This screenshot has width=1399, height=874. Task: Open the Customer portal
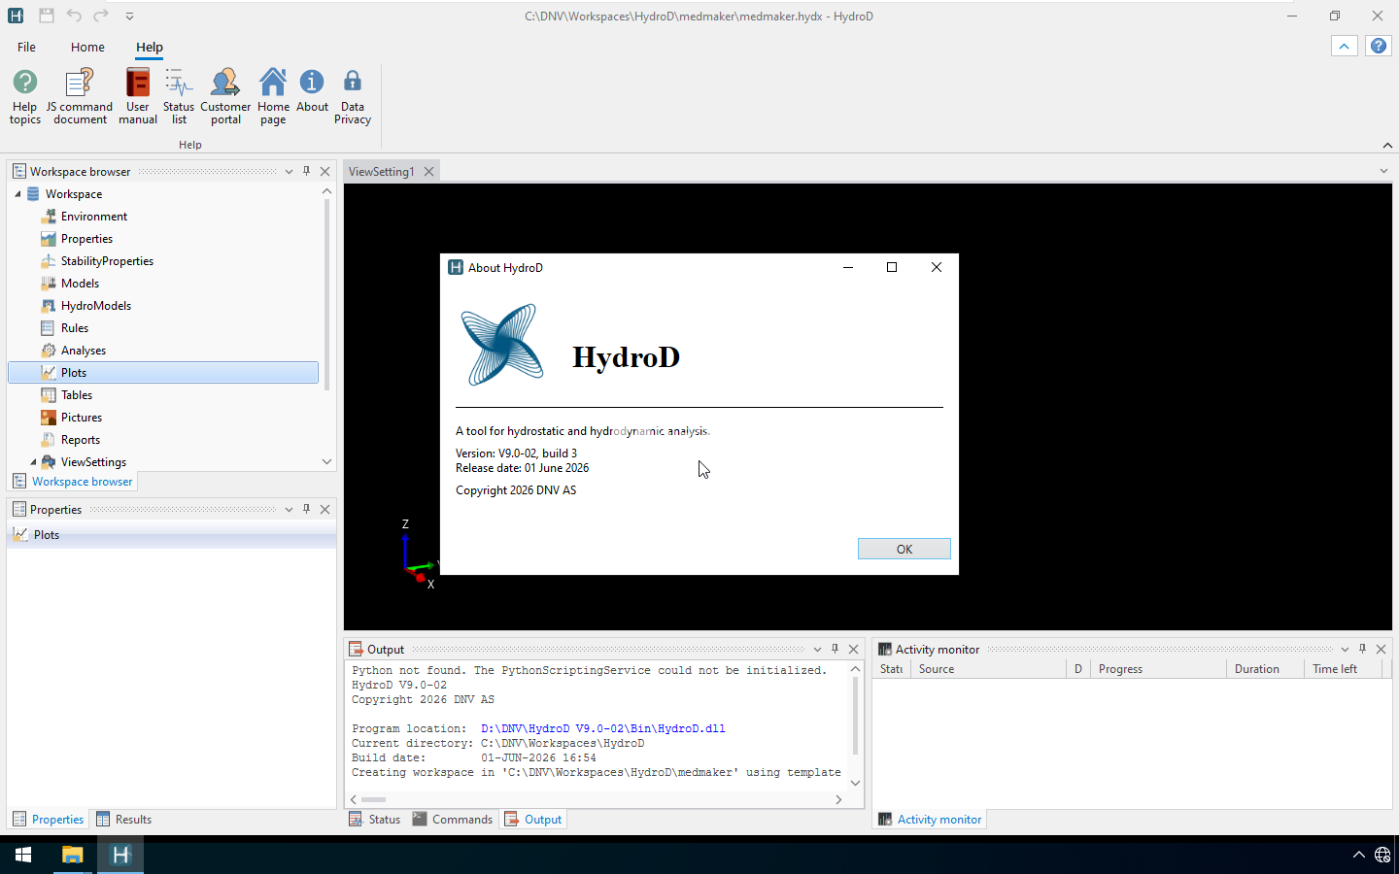point(225,96)
